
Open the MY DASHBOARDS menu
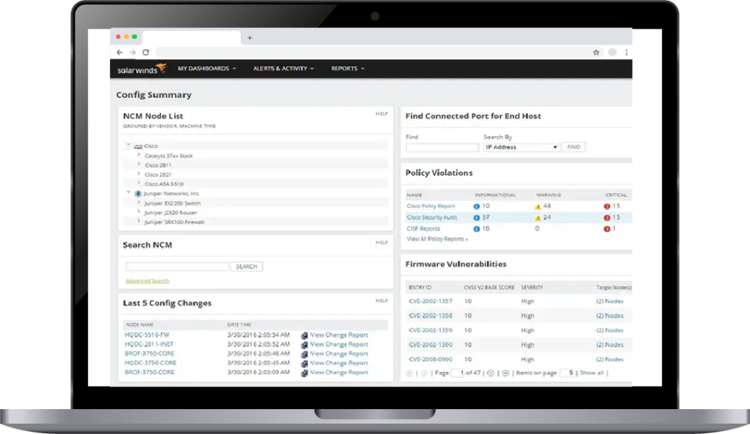[205, 68]
